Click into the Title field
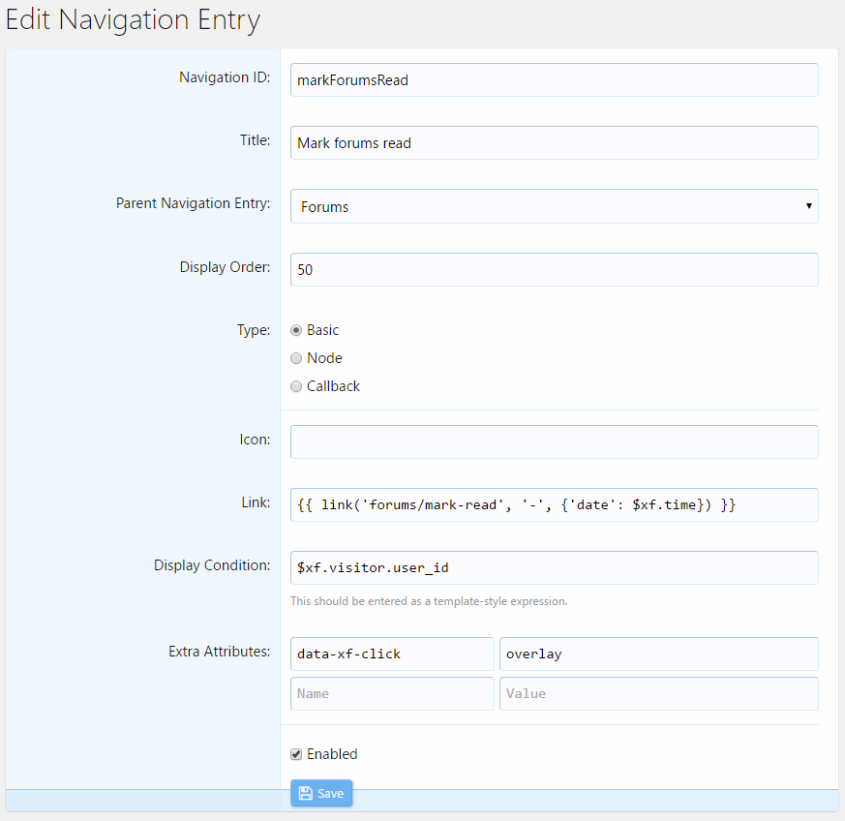Viewport: 845px width, 821px height. [x=554, y=143]
